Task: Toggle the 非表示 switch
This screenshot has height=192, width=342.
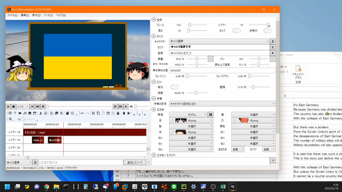Action: pyautogui.click(x=268, y=31)
